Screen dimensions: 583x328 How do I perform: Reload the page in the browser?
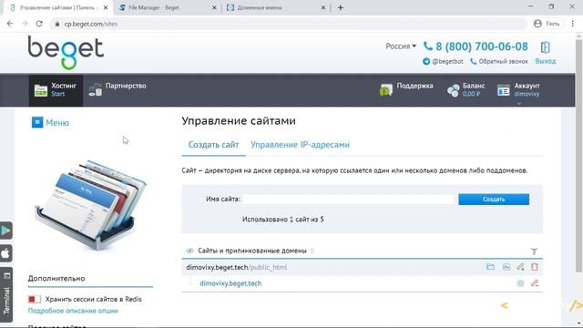pyautogui.click(x=39, y=24)
